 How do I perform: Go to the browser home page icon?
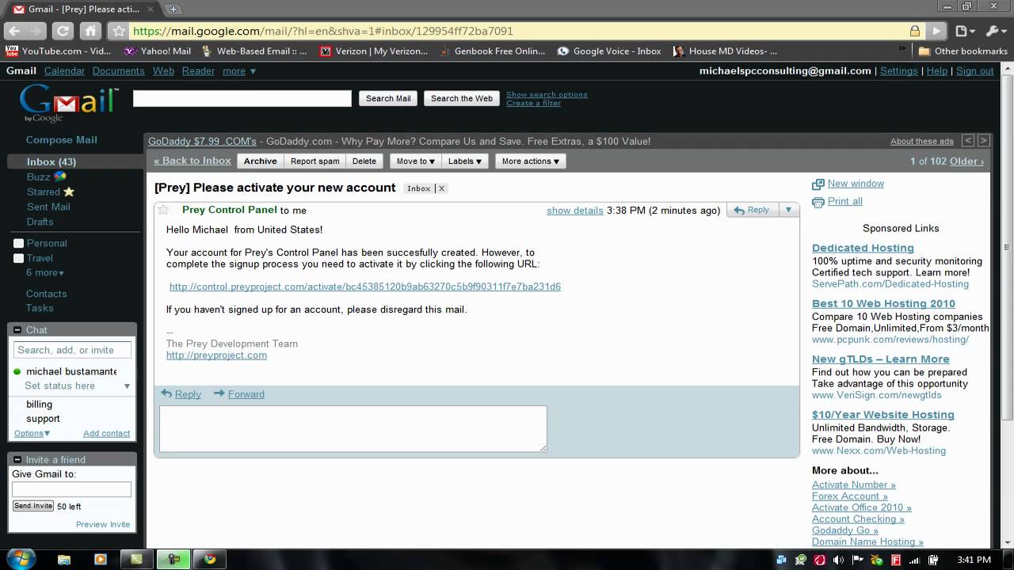click(x=90, y=31)
